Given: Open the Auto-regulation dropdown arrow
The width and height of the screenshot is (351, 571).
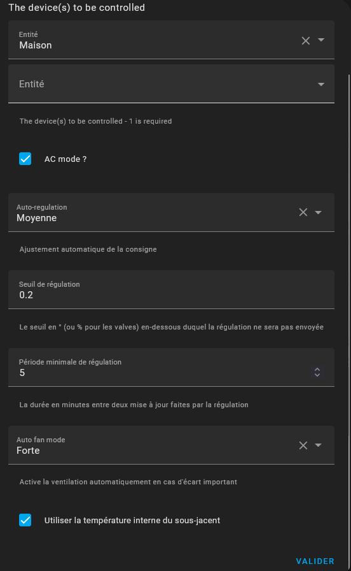Looking at the screenshot, I should [x=318, y=212].
